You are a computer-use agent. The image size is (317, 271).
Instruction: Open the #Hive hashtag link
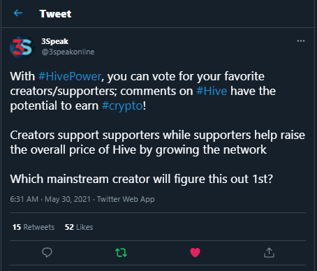pyautogui.click(x=212, y=91)
